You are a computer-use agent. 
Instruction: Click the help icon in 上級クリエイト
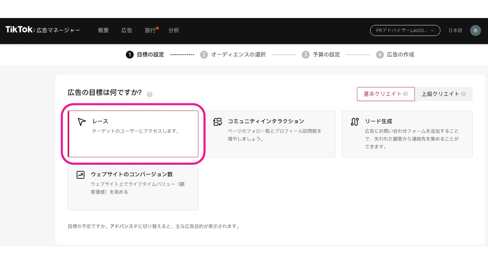point(463,94)
